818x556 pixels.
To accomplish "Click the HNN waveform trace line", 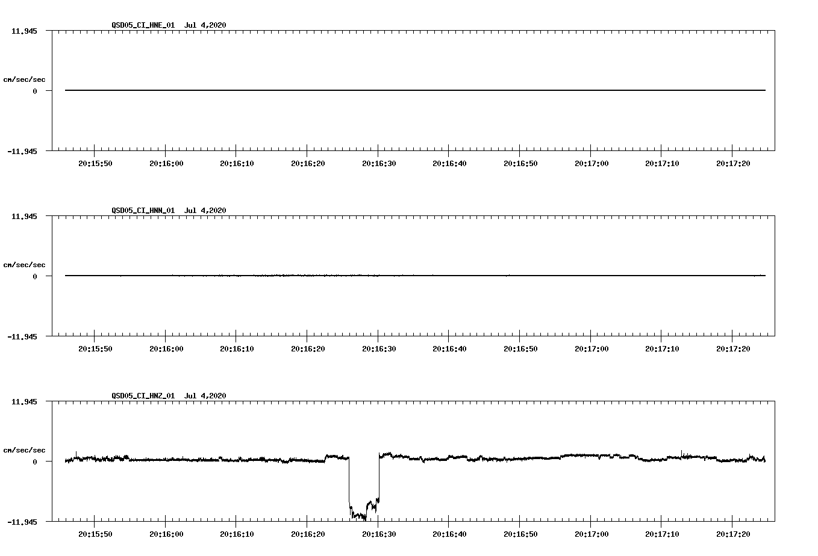I will click(x=415, y=276).
